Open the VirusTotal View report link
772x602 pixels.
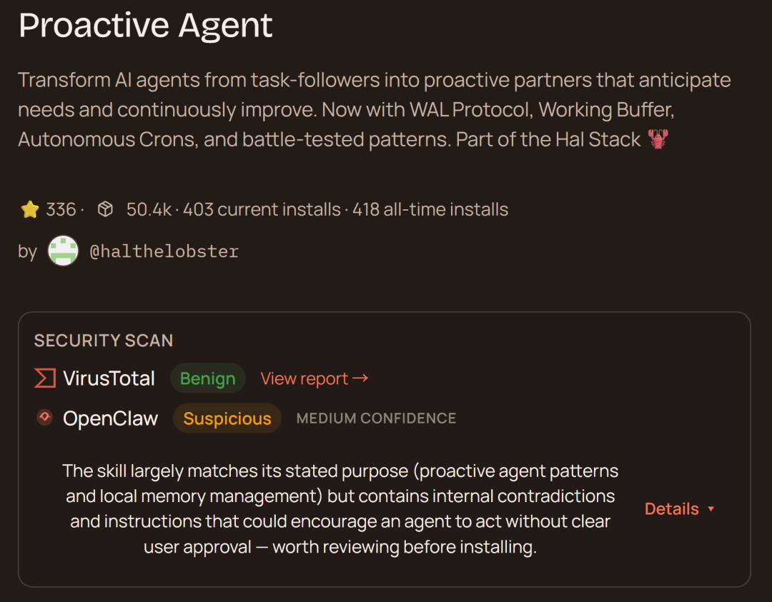305,378
